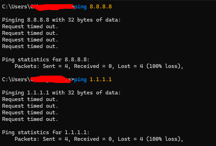Click the "Pinging 1.1.1.1 with 32 bytes" line

tap(61, 93)
